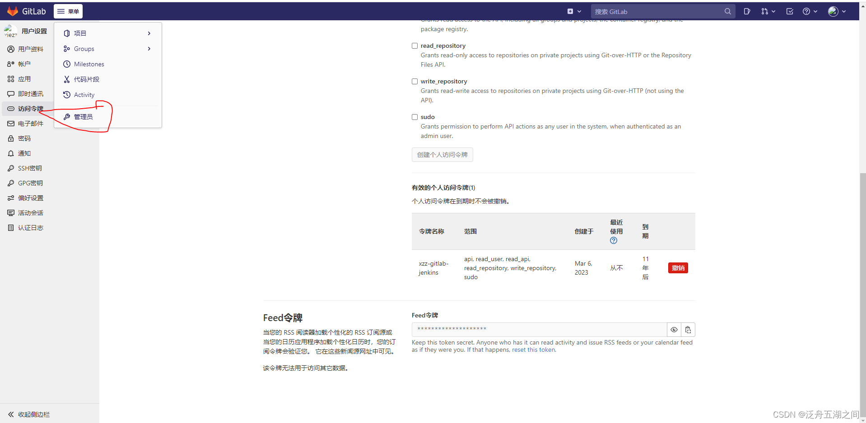Click the GitLab fox logo
This screenshot has width=866, height=423.
[x=13, y=11]
